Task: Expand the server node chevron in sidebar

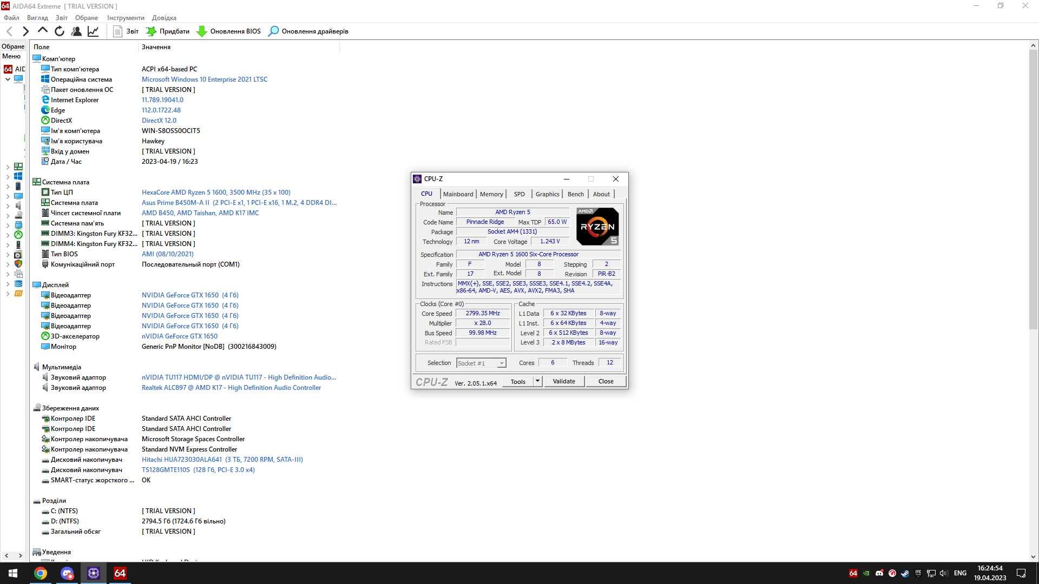Action: [8, 187]
